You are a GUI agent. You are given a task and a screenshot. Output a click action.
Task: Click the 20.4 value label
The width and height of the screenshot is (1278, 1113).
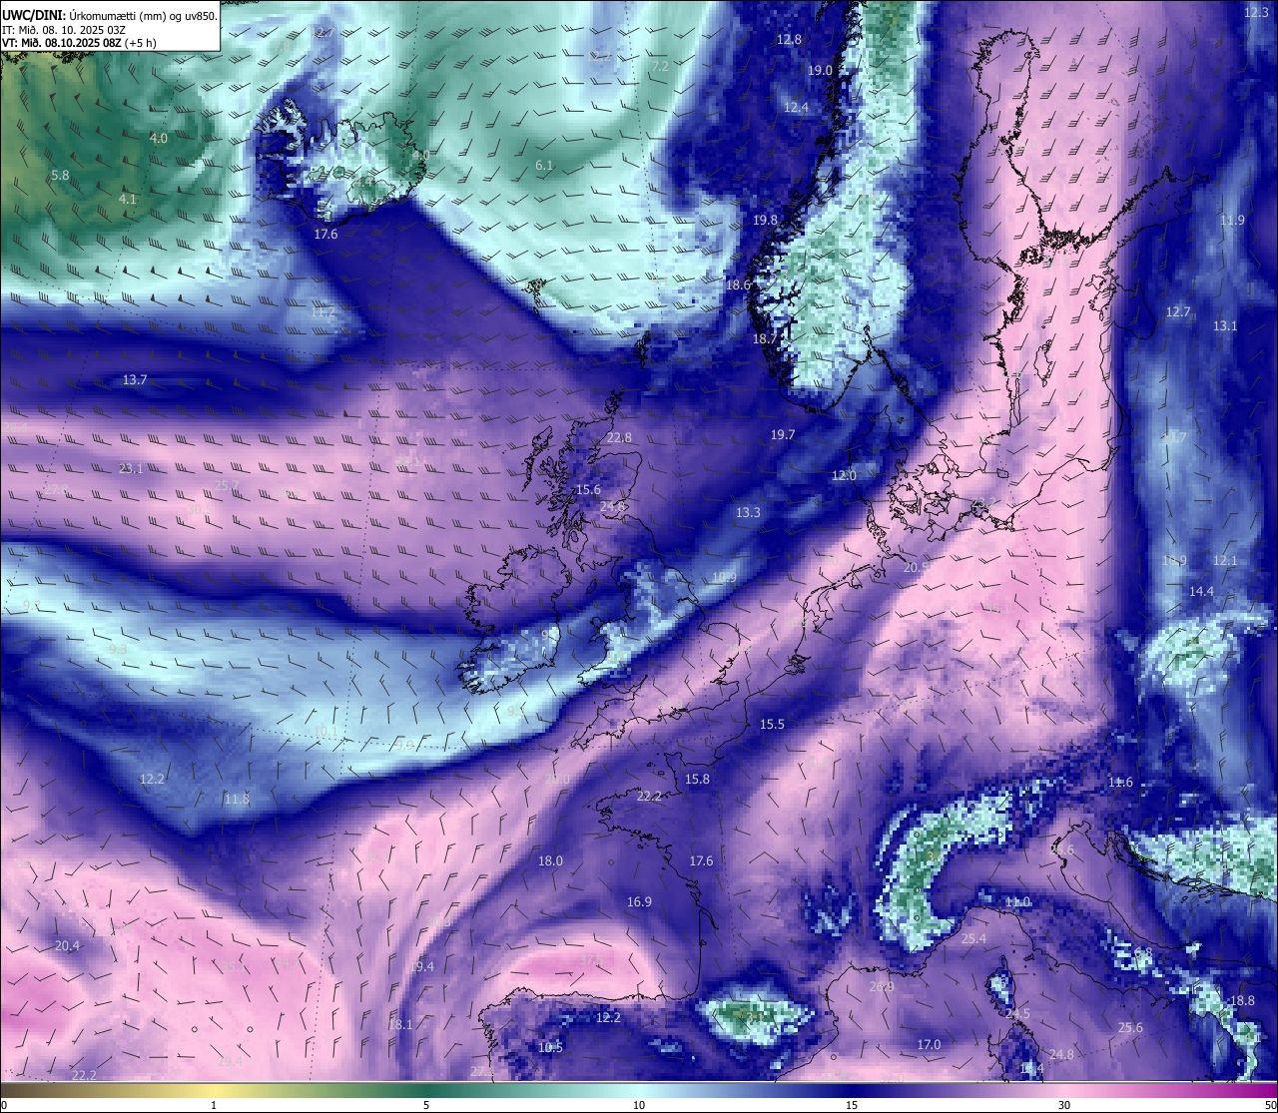click(x=67, y=945)
